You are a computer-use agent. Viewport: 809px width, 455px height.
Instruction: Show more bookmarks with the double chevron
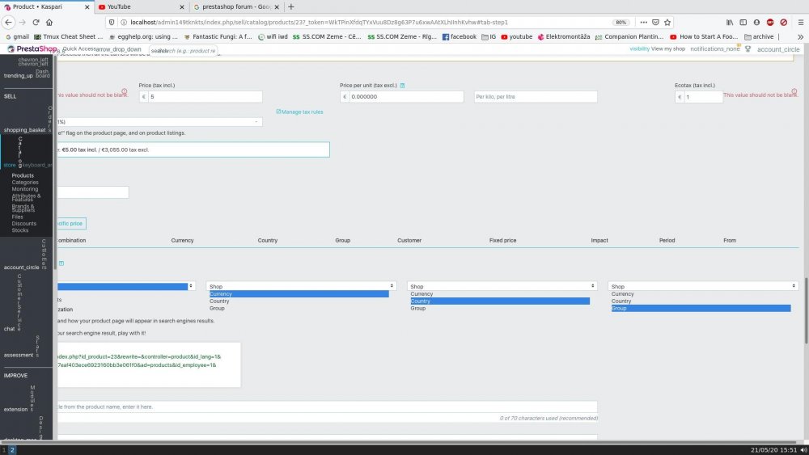(800, 36)
